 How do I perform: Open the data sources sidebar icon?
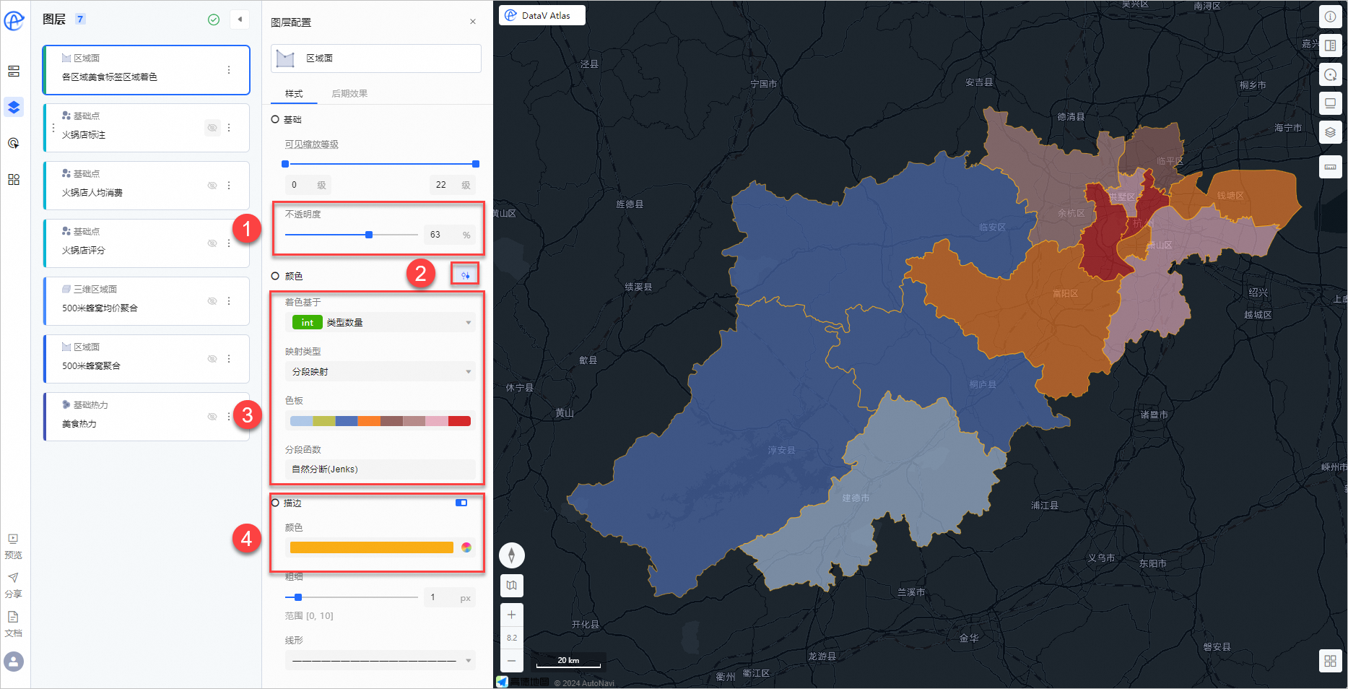point(14,71)
